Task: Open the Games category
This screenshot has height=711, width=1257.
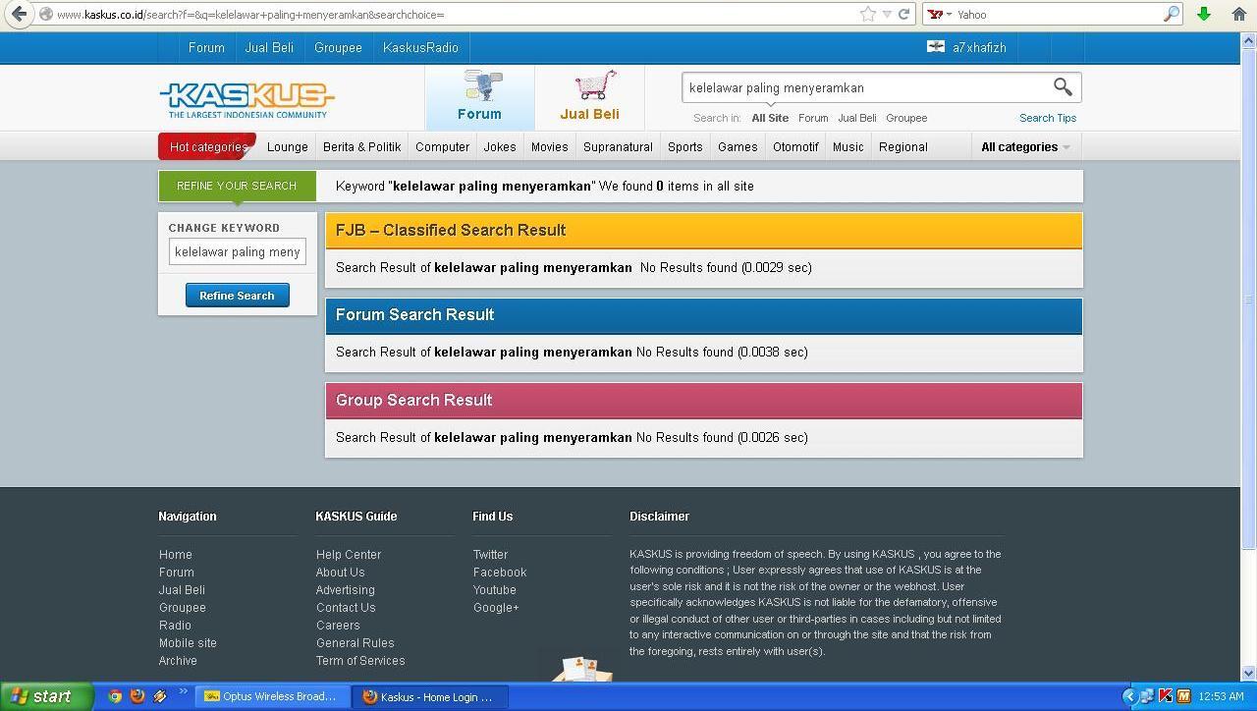Action: tap(738, 146)
